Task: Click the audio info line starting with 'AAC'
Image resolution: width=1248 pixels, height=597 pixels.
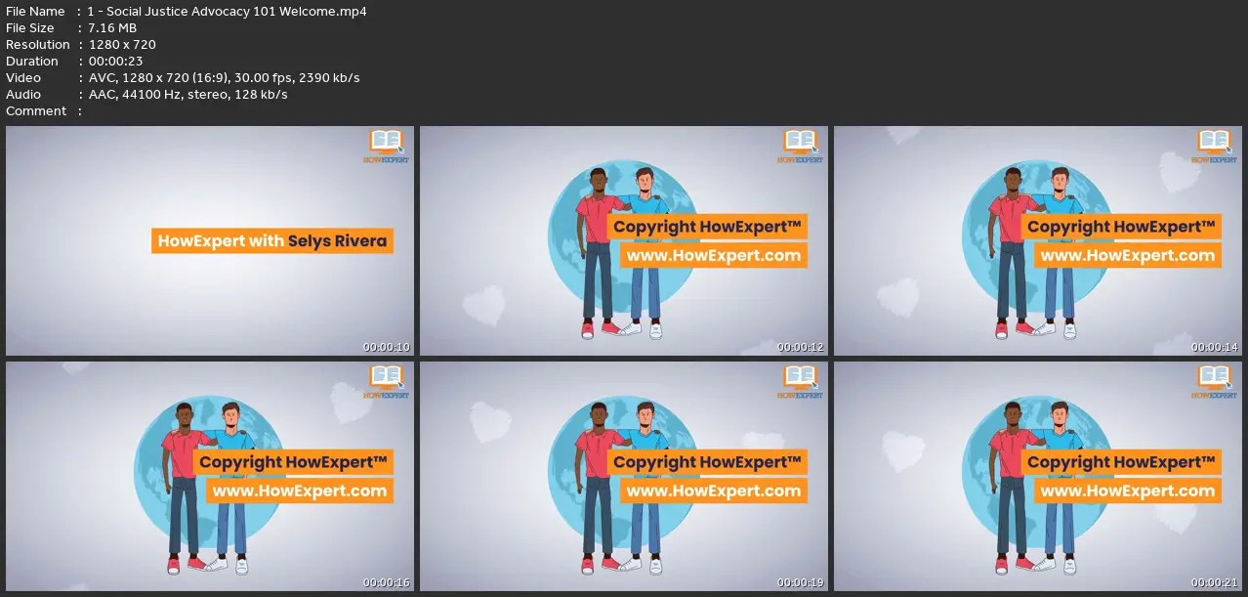Action: [x=187, y=95]
